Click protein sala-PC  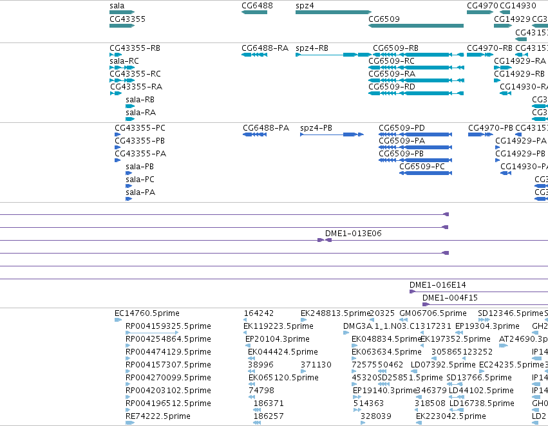[x=129, y=186]
